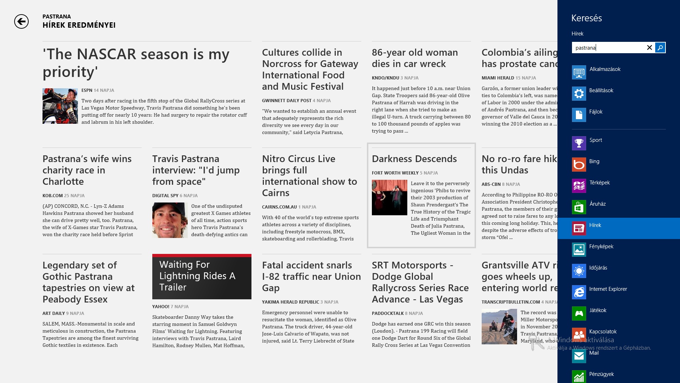Click the KNDO/KNDU source label
Viewport: 680px width, 383px height.
385,78
